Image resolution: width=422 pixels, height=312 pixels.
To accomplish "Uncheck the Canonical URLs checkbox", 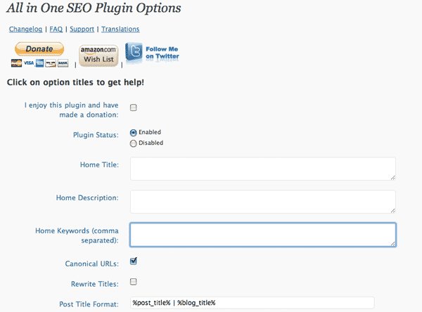I will (x=134, y=261).
